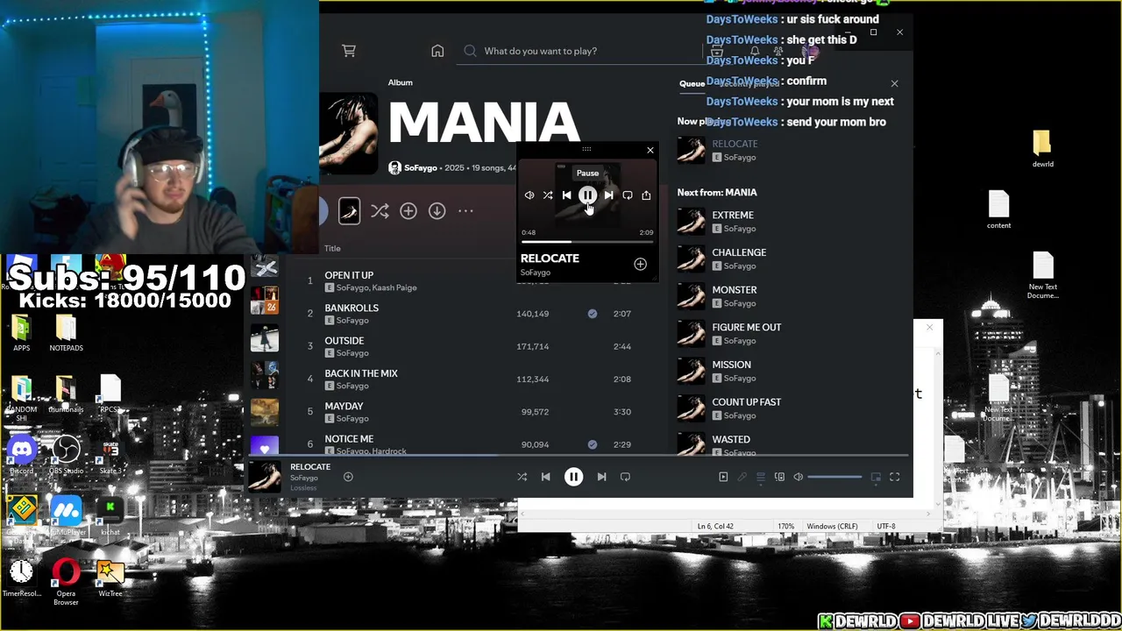Toggle shuffle in the bottom player bar

point(522,477)
